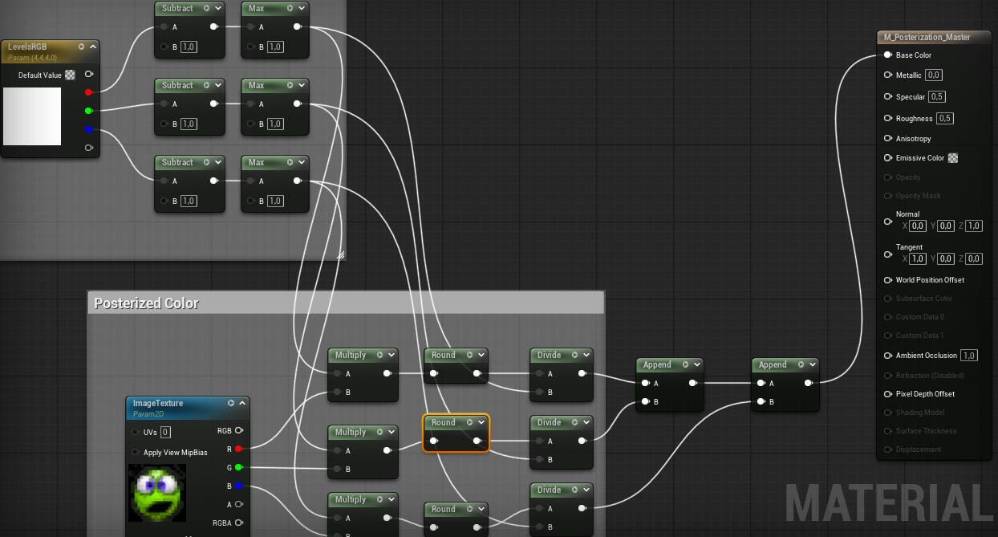Expand the chevron on the top Max node
This screenshot has width=998, height=537.
(x=301, y=8)
